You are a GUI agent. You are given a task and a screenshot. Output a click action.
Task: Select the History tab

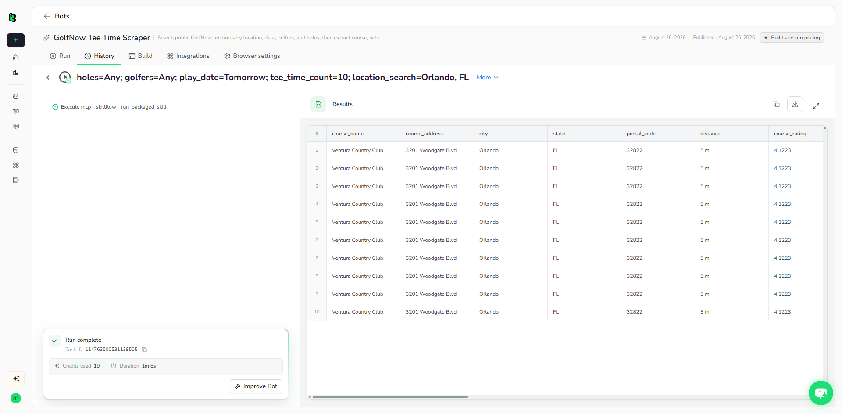(x=100, y=56)
